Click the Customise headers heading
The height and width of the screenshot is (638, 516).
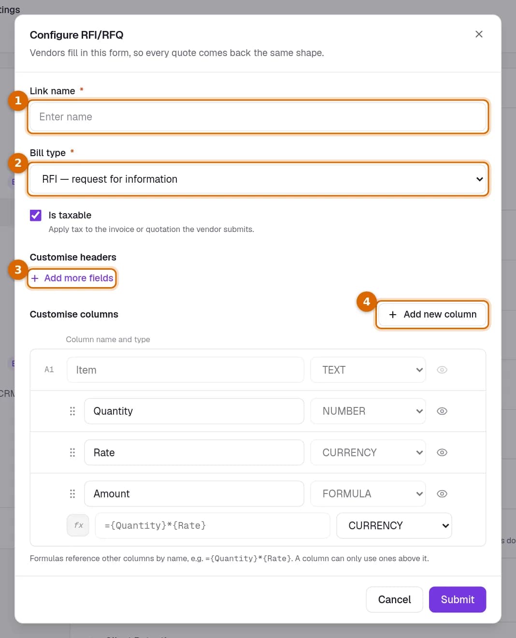coord(73,257)
